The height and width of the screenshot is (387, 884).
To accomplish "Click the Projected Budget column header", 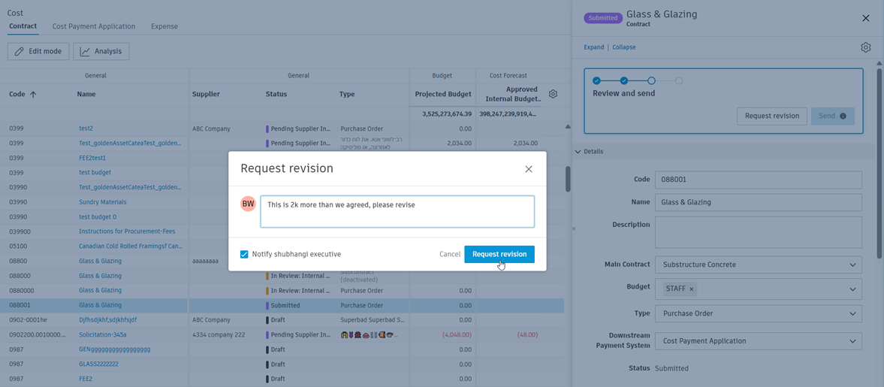I will coord(443,94).
